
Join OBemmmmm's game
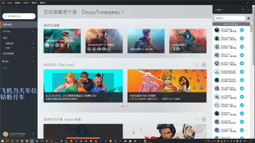coord(242,105)
